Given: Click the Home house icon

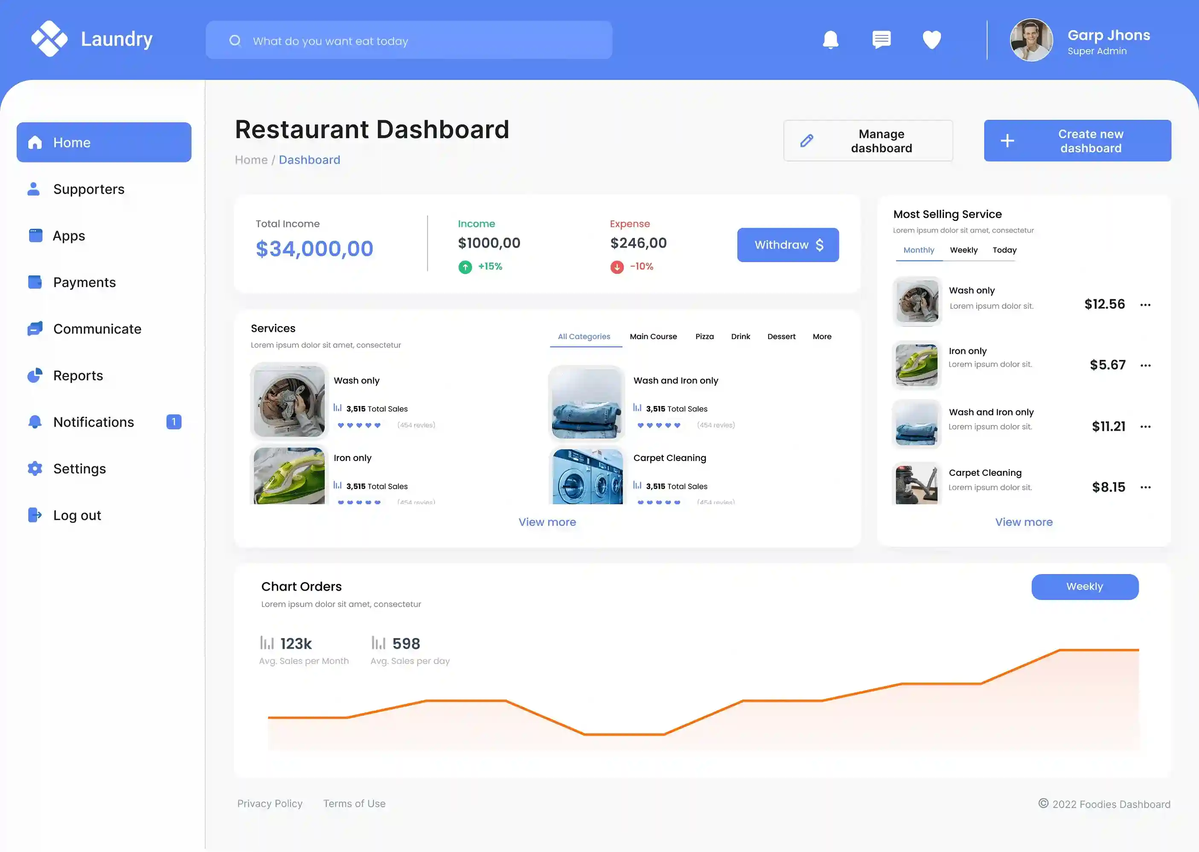Looking at the screenshot, I should click(x=35, y=142).
